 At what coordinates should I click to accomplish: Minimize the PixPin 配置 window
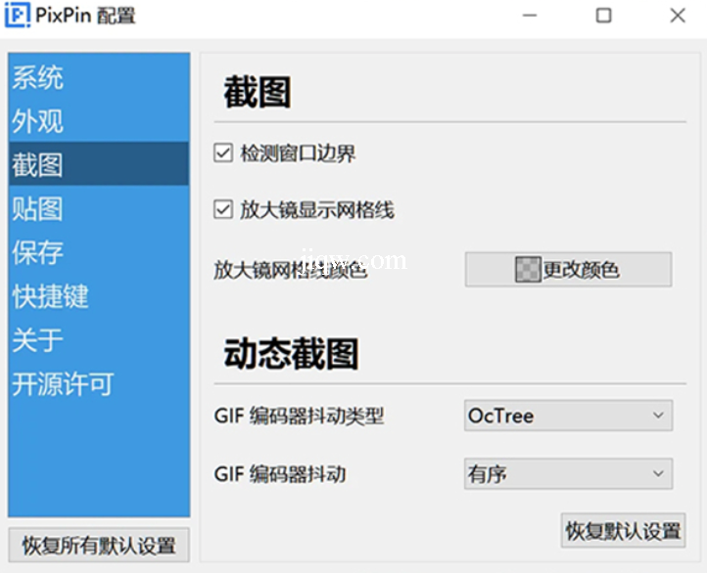point(530,16)
